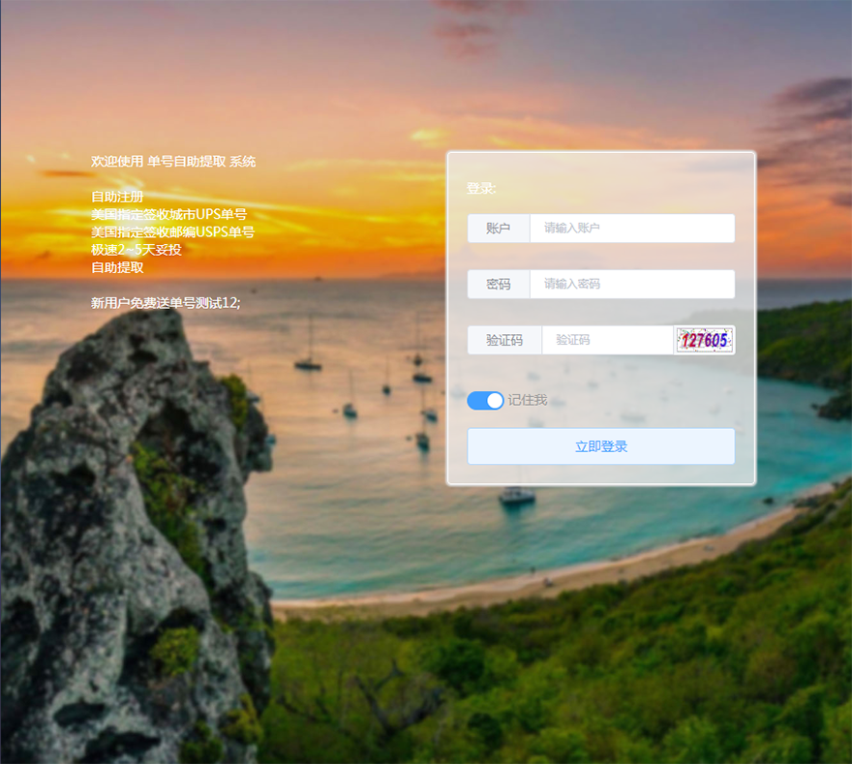The image size is (852, 764).
Task: Click the 欢迎使用 单号自助提取 系统 title
Action: 173,162
